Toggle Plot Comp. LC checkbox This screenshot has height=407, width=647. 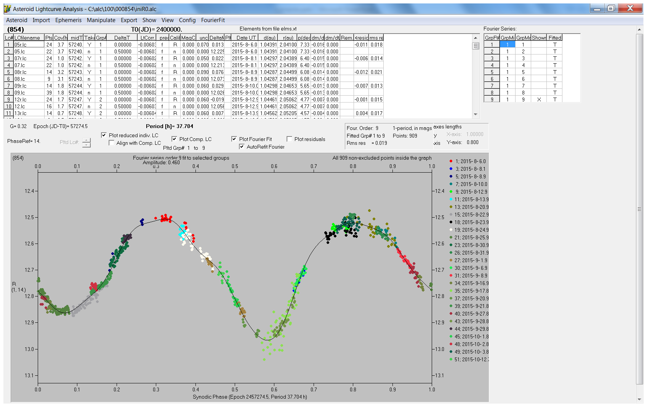174,139
